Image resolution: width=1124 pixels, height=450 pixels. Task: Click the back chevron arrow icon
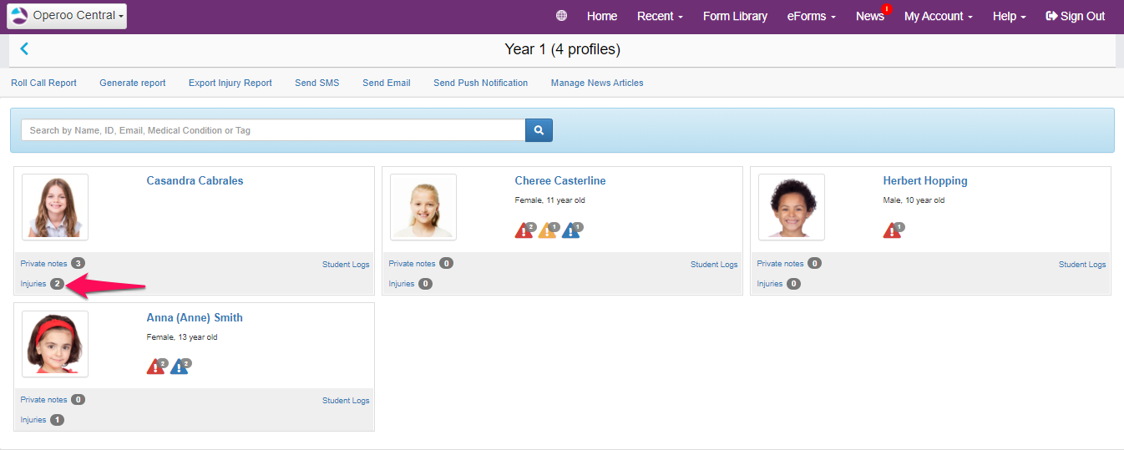point(24,49)
